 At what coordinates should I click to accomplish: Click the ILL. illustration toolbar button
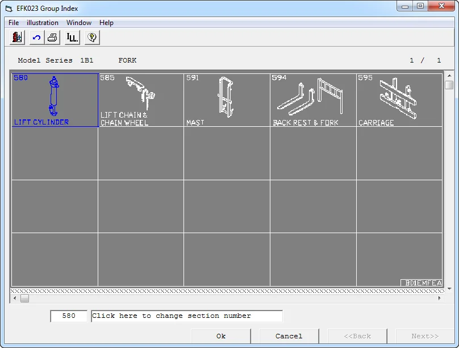[x=72, y=38]
